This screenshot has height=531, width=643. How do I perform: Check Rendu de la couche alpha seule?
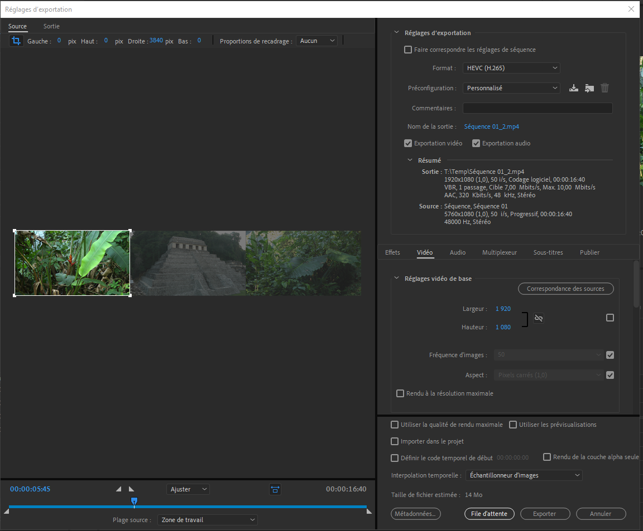tap(547, 457)
